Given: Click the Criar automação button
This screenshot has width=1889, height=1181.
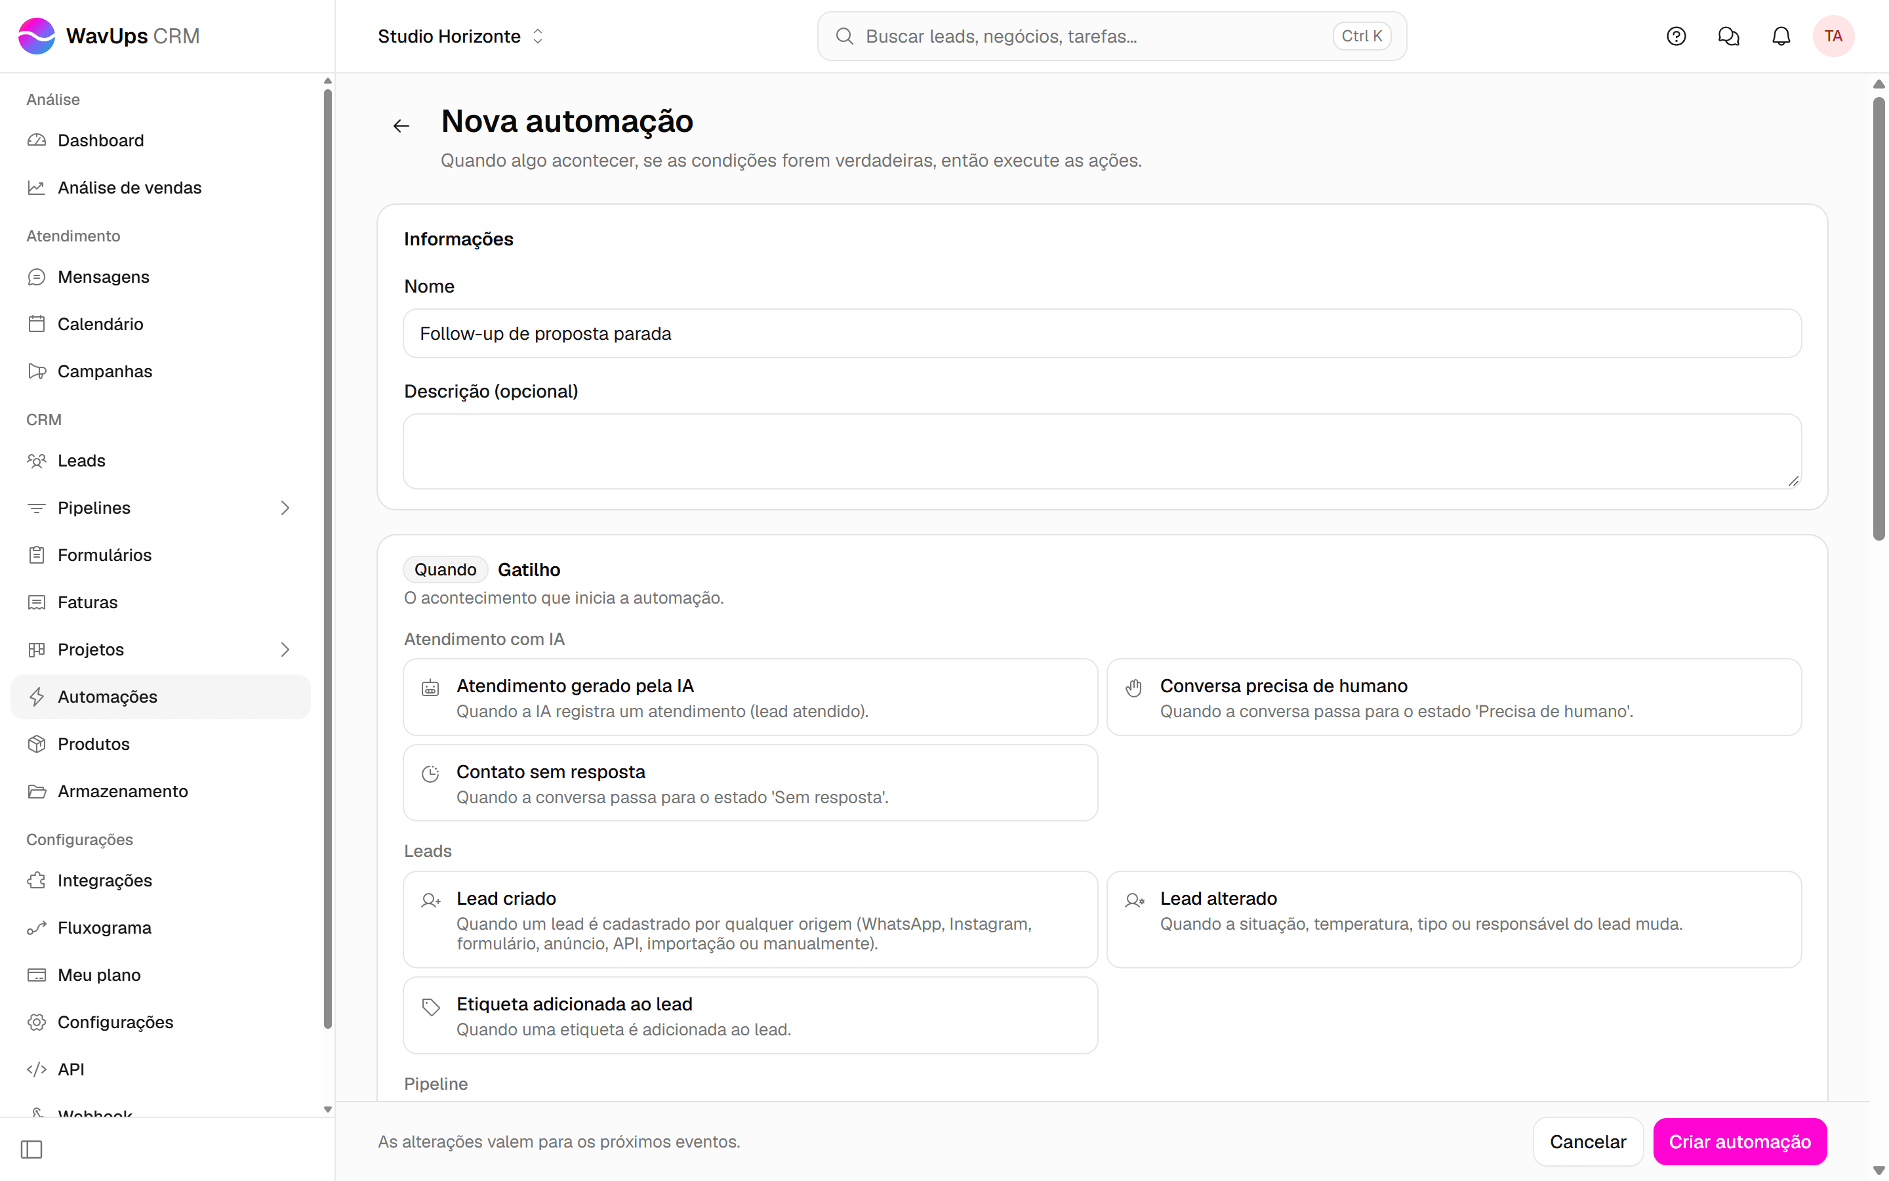Looking at the screenshot, I should 1740,1142.
